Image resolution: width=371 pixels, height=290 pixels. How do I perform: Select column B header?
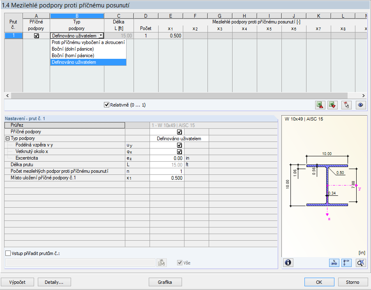point(77,16)
